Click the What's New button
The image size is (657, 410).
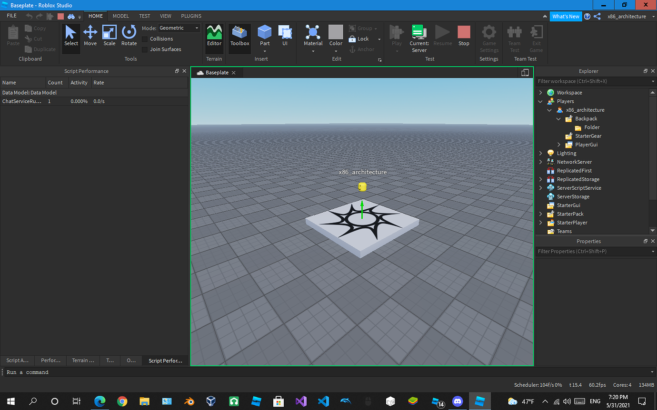(x=566, y=16)
